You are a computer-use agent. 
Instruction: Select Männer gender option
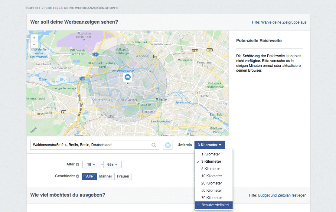[106, 176]
